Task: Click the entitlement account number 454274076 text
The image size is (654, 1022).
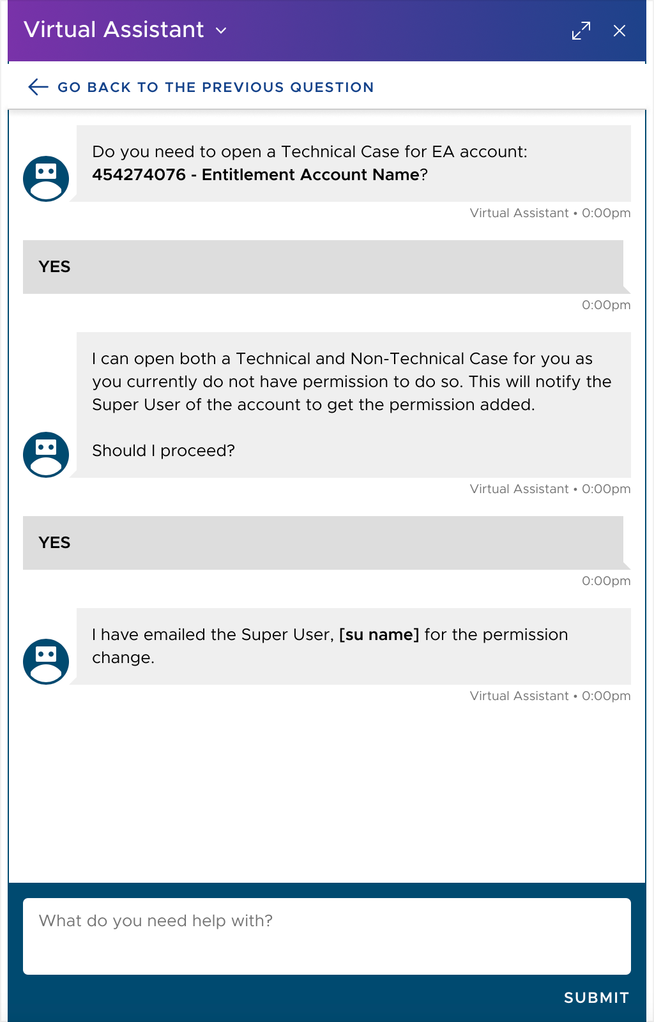Action: pos(139,174)
